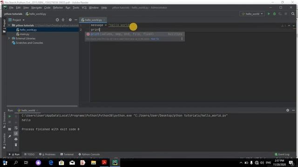Viewport: 298px width, 167px height.
Task: Open the Refactor menu
Action: tap(58, 8)
